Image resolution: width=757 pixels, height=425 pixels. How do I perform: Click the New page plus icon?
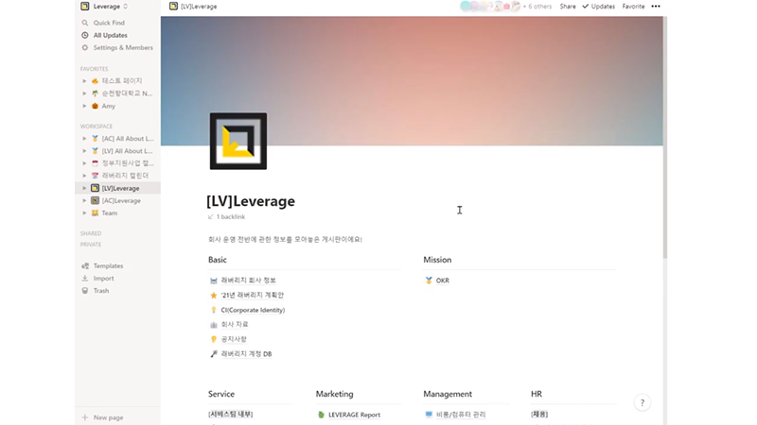click(85, 417)
